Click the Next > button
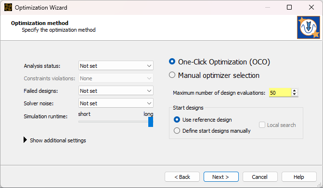This screenshot has width=323, height=188. (x=221, y=176)
